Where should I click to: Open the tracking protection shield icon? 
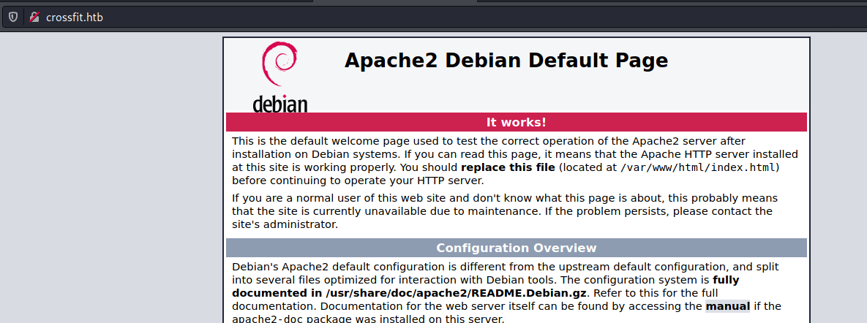(12, 17)
